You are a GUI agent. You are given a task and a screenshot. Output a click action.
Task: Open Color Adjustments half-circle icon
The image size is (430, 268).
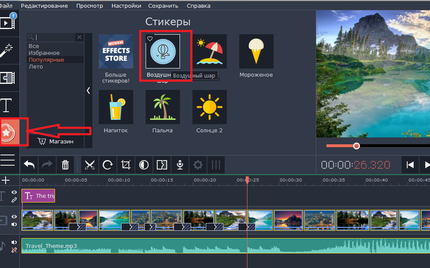coord(144,165)
